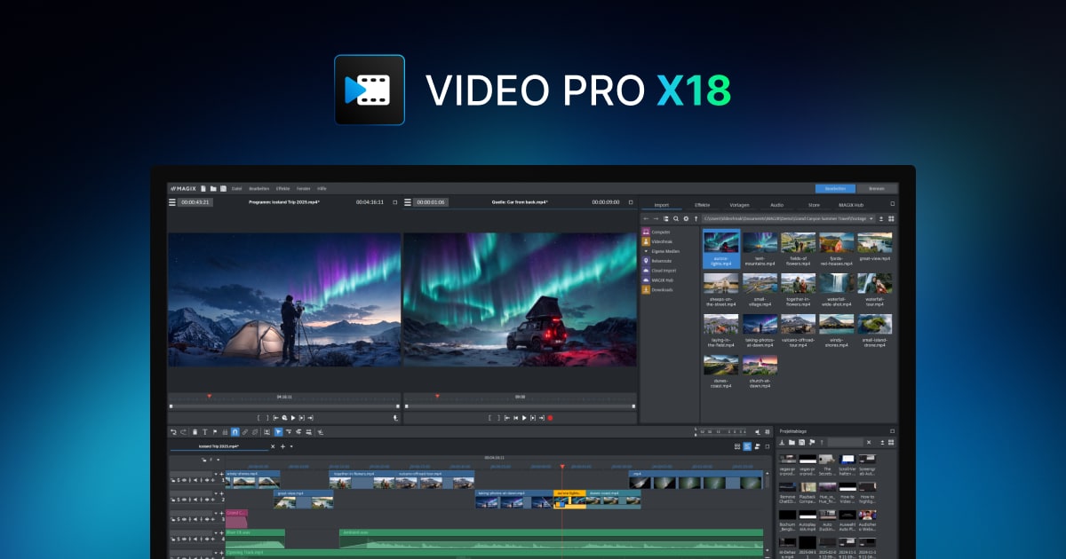
Task: Select the title T tool in timeline toolbar
Action: point(205,432)
